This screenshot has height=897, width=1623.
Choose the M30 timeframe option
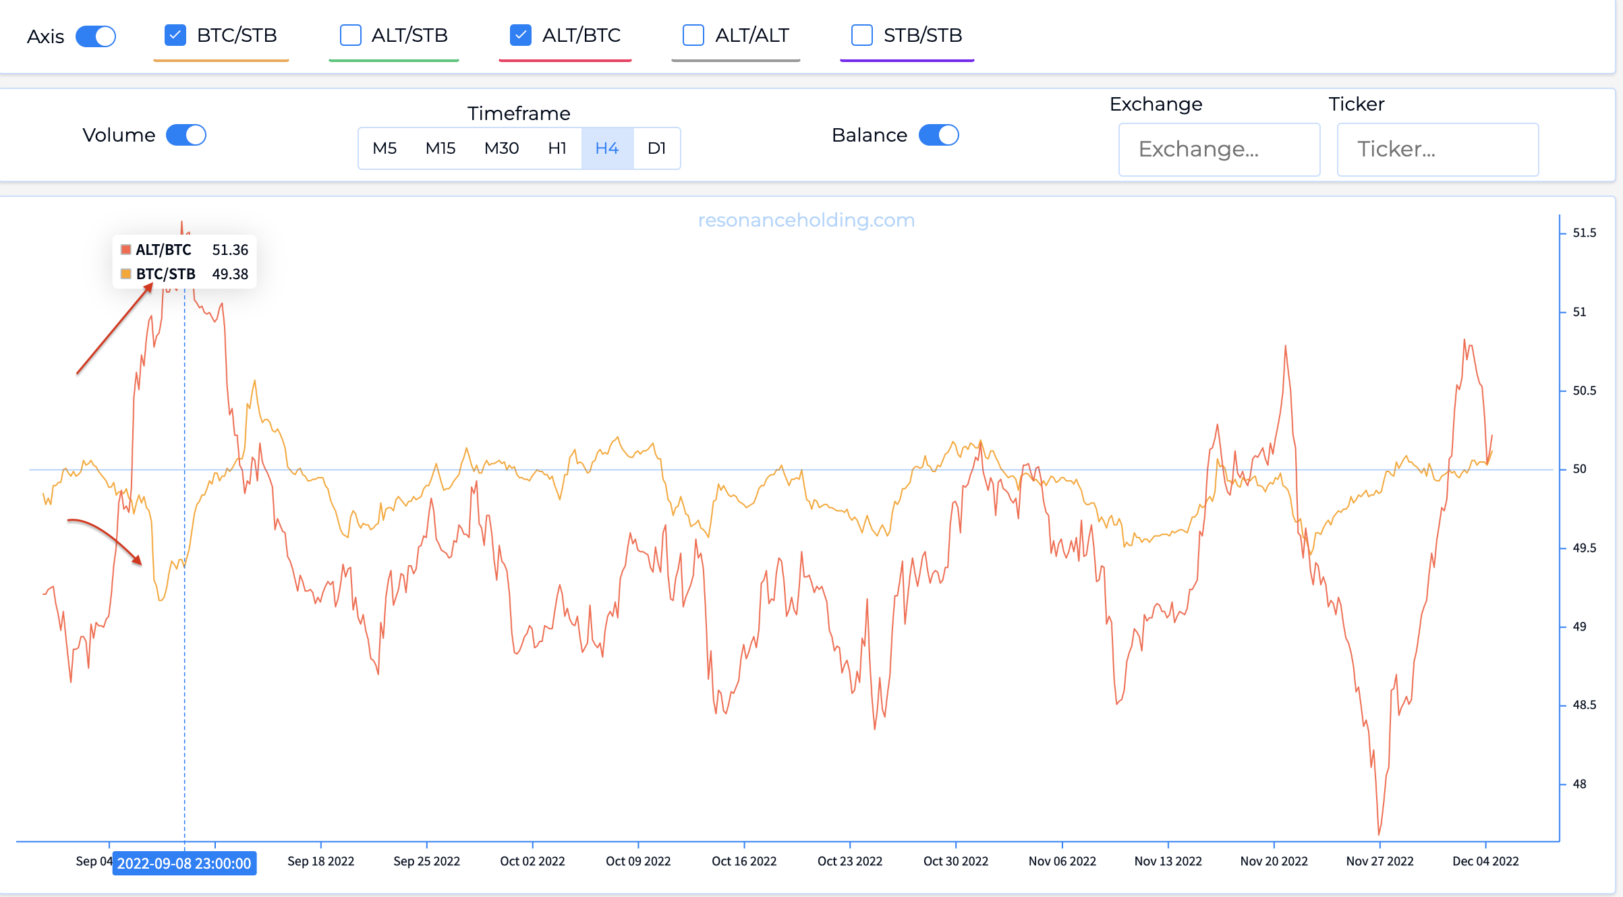point(501,148)
